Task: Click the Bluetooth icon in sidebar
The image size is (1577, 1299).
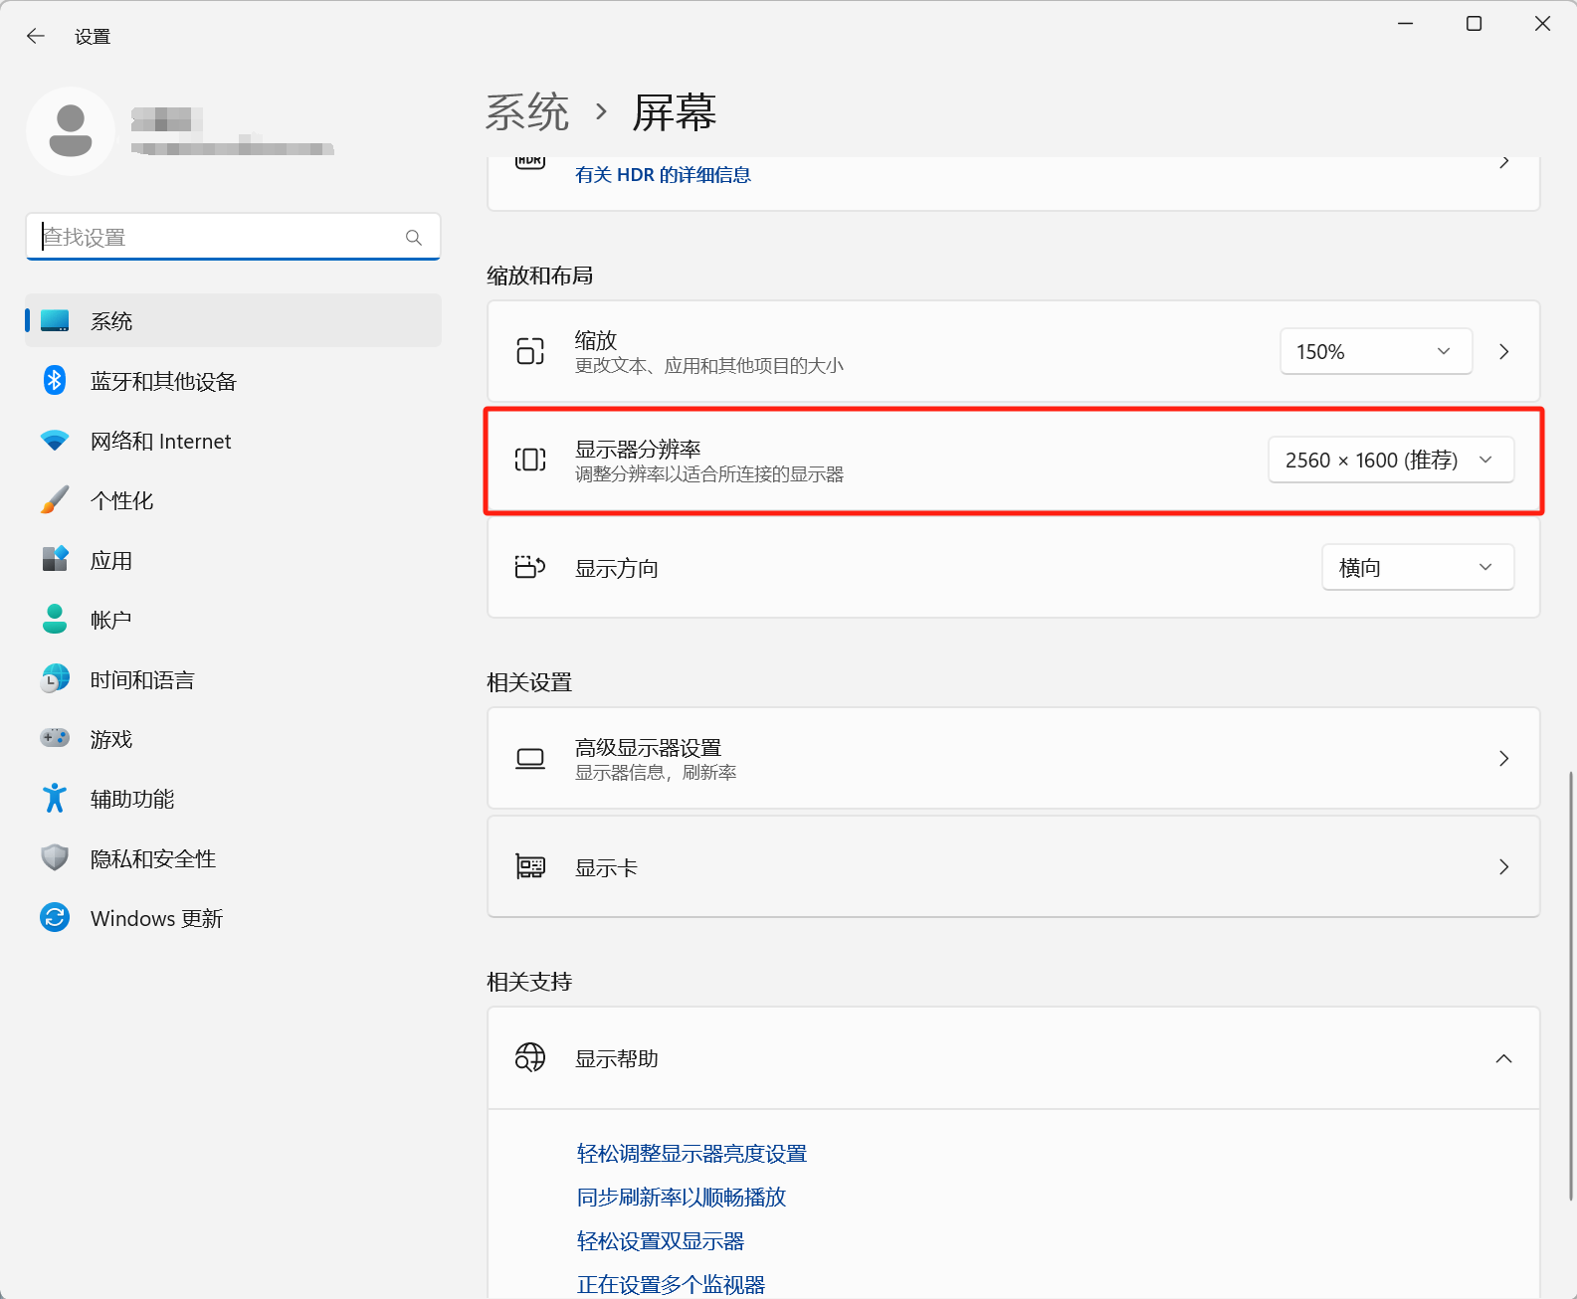Action: tap(55, 380)
